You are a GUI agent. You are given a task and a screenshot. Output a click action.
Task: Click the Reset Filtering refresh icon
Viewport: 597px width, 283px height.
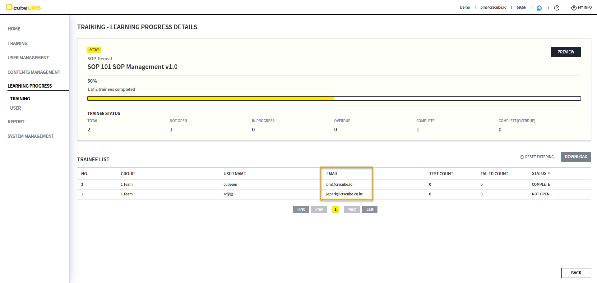point(522,157)
